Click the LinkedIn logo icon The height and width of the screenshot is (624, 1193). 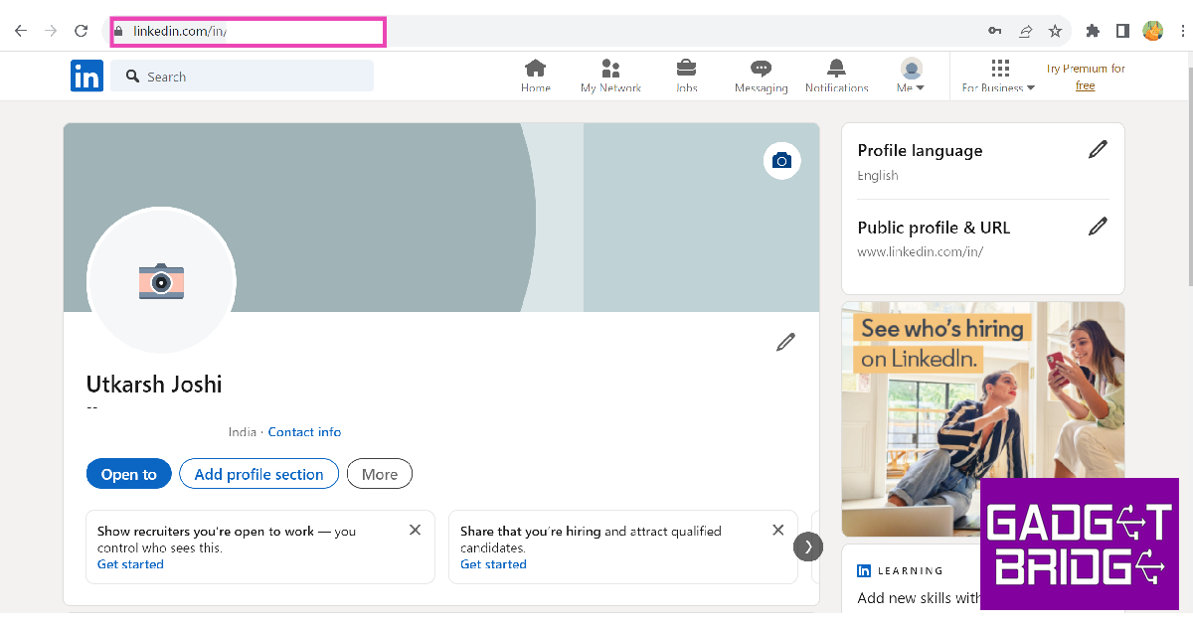click(x=86, y=77)
